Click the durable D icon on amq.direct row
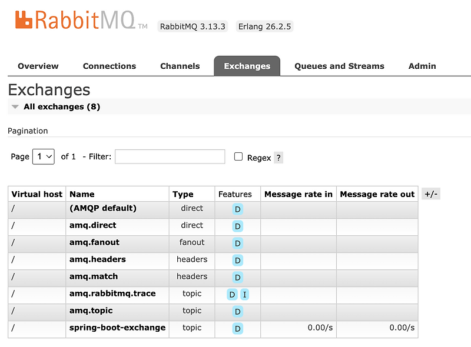 pos(237,226)
